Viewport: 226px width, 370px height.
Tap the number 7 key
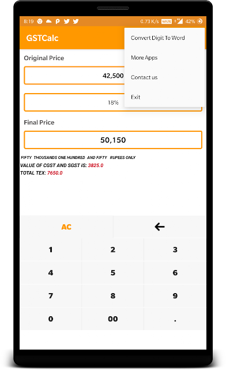point(51,295)
